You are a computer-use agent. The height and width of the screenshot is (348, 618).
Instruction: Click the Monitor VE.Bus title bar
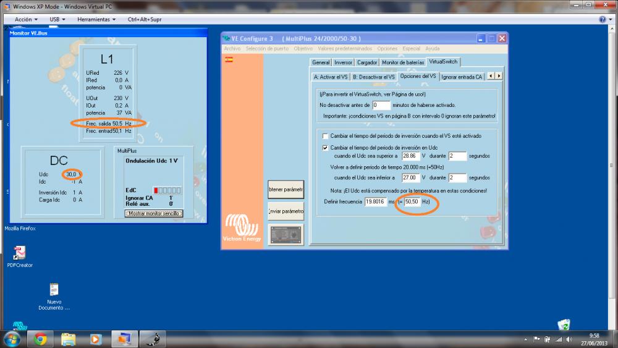pyautogui.click(x=108, y=33)
